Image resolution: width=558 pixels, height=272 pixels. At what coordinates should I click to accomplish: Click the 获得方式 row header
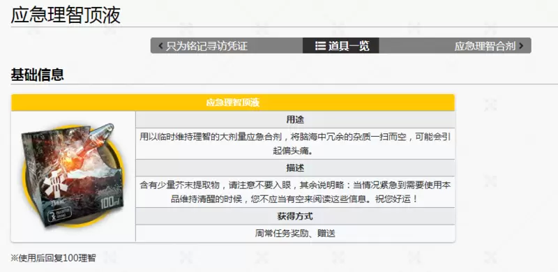295,216
